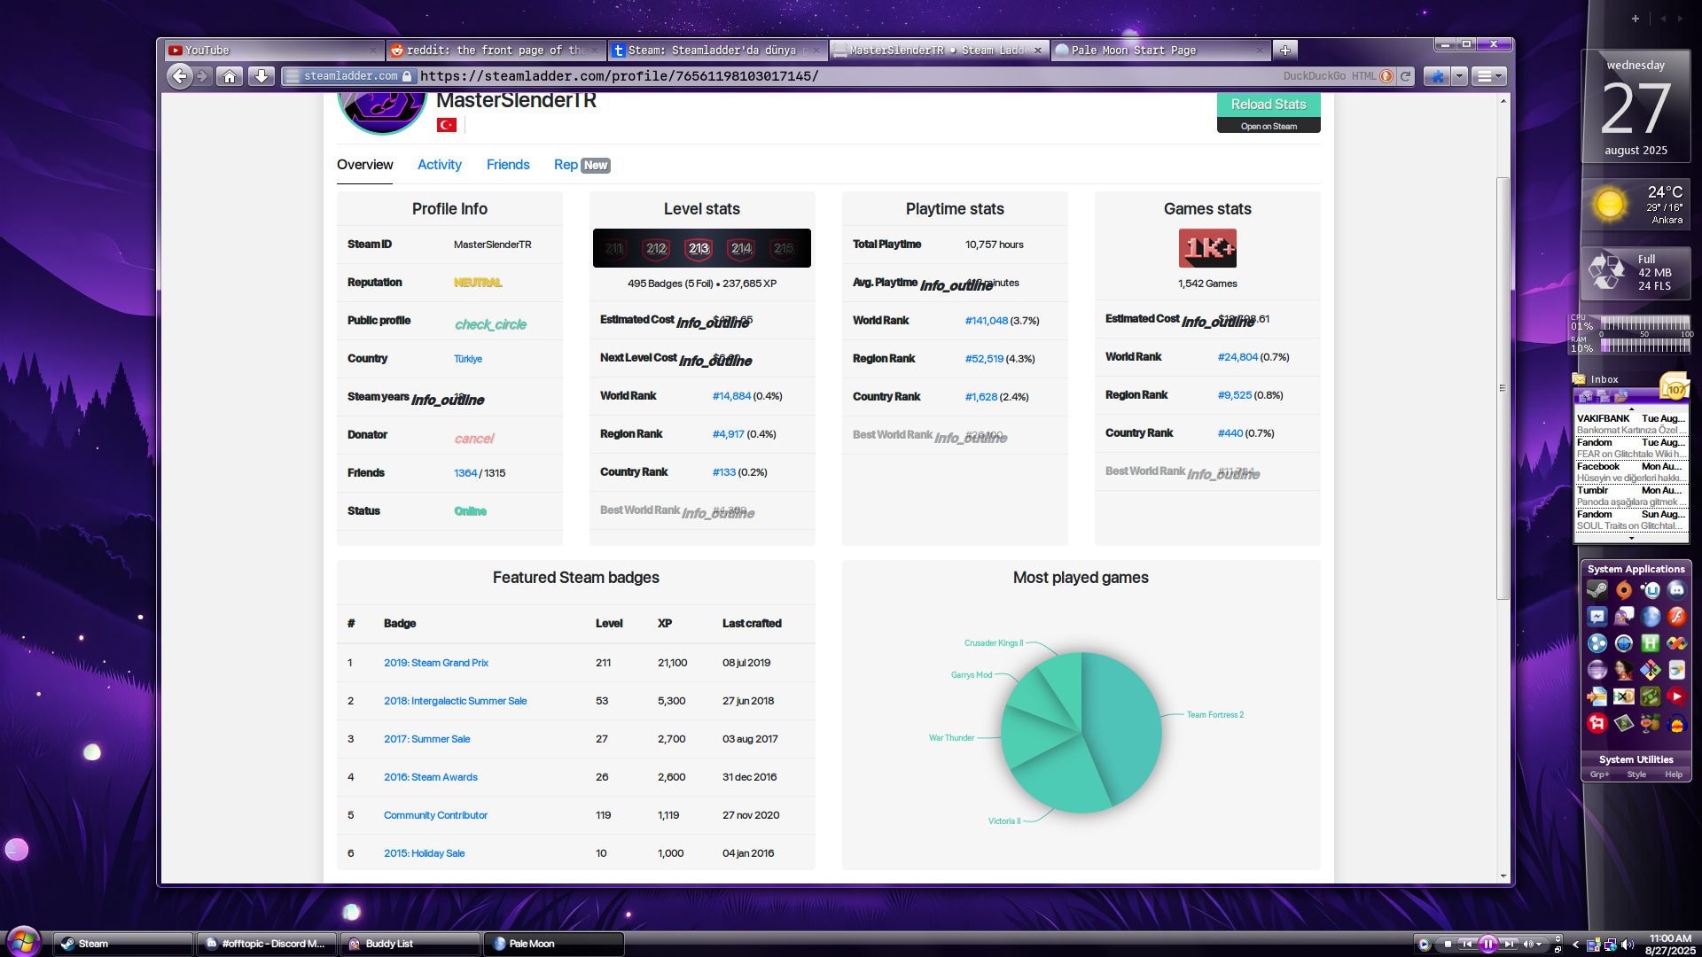Click the inbox gadget scroll-down arrow

[1631, 538]
